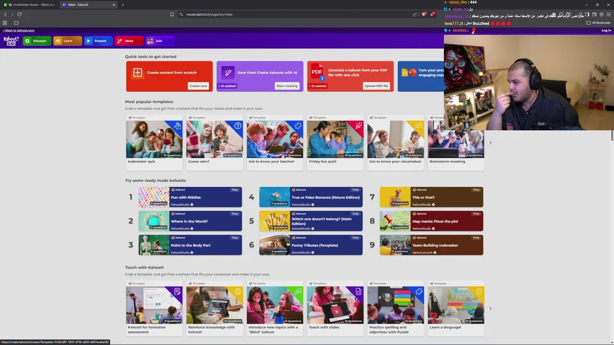Screen dimensions: 614x345
Task: Click the corner badge on Friday fun quiz thumbnail
Action: click(x=359, y=126)
